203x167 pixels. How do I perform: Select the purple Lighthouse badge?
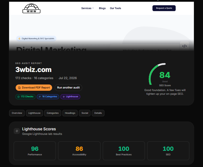click(x=70, y=97)
